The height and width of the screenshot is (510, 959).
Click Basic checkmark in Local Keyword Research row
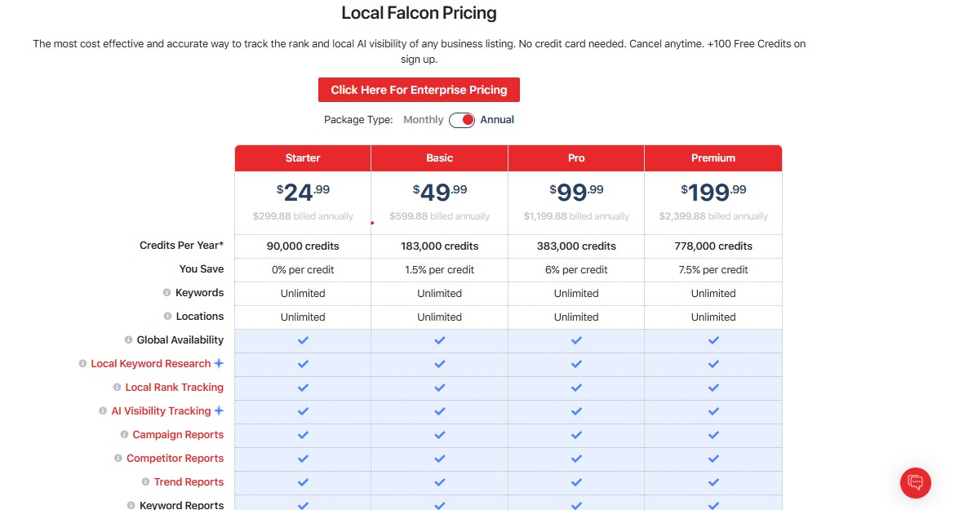click(x=440, y=364)
